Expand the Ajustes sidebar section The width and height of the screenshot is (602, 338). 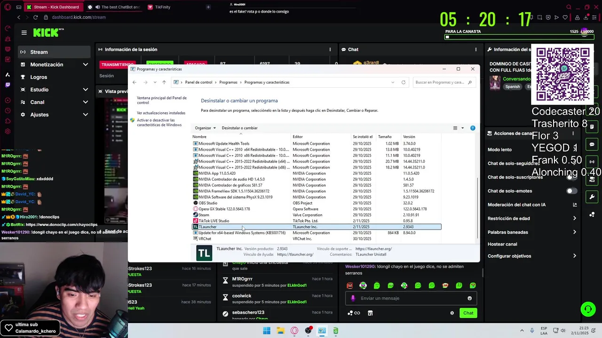coord(86,115)
